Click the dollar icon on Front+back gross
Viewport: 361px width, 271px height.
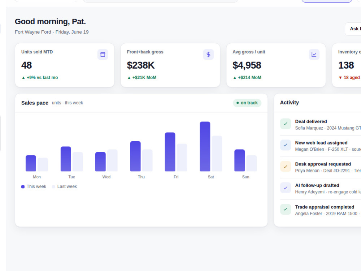click(208, 55)
